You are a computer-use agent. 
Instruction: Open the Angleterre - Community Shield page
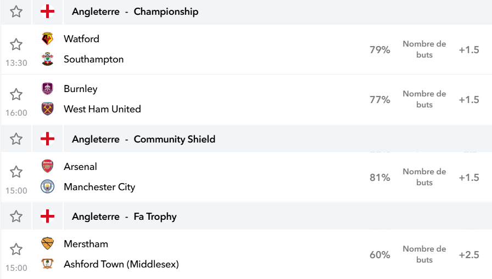tap(143, 139)
